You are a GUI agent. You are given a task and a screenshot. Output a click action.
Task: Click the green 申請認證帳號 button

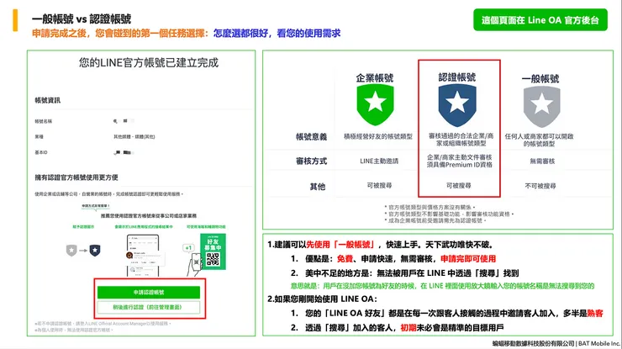click(x=149, y=292)
